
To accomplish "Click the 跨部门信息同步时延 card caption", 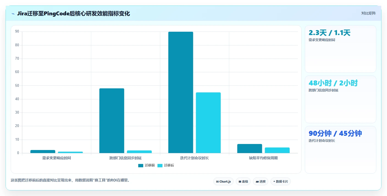I will (324, 90).
